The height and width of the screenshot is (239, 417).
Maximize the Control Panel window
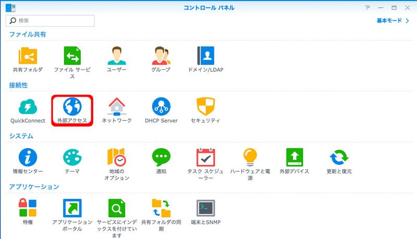[x=394, y=8]
